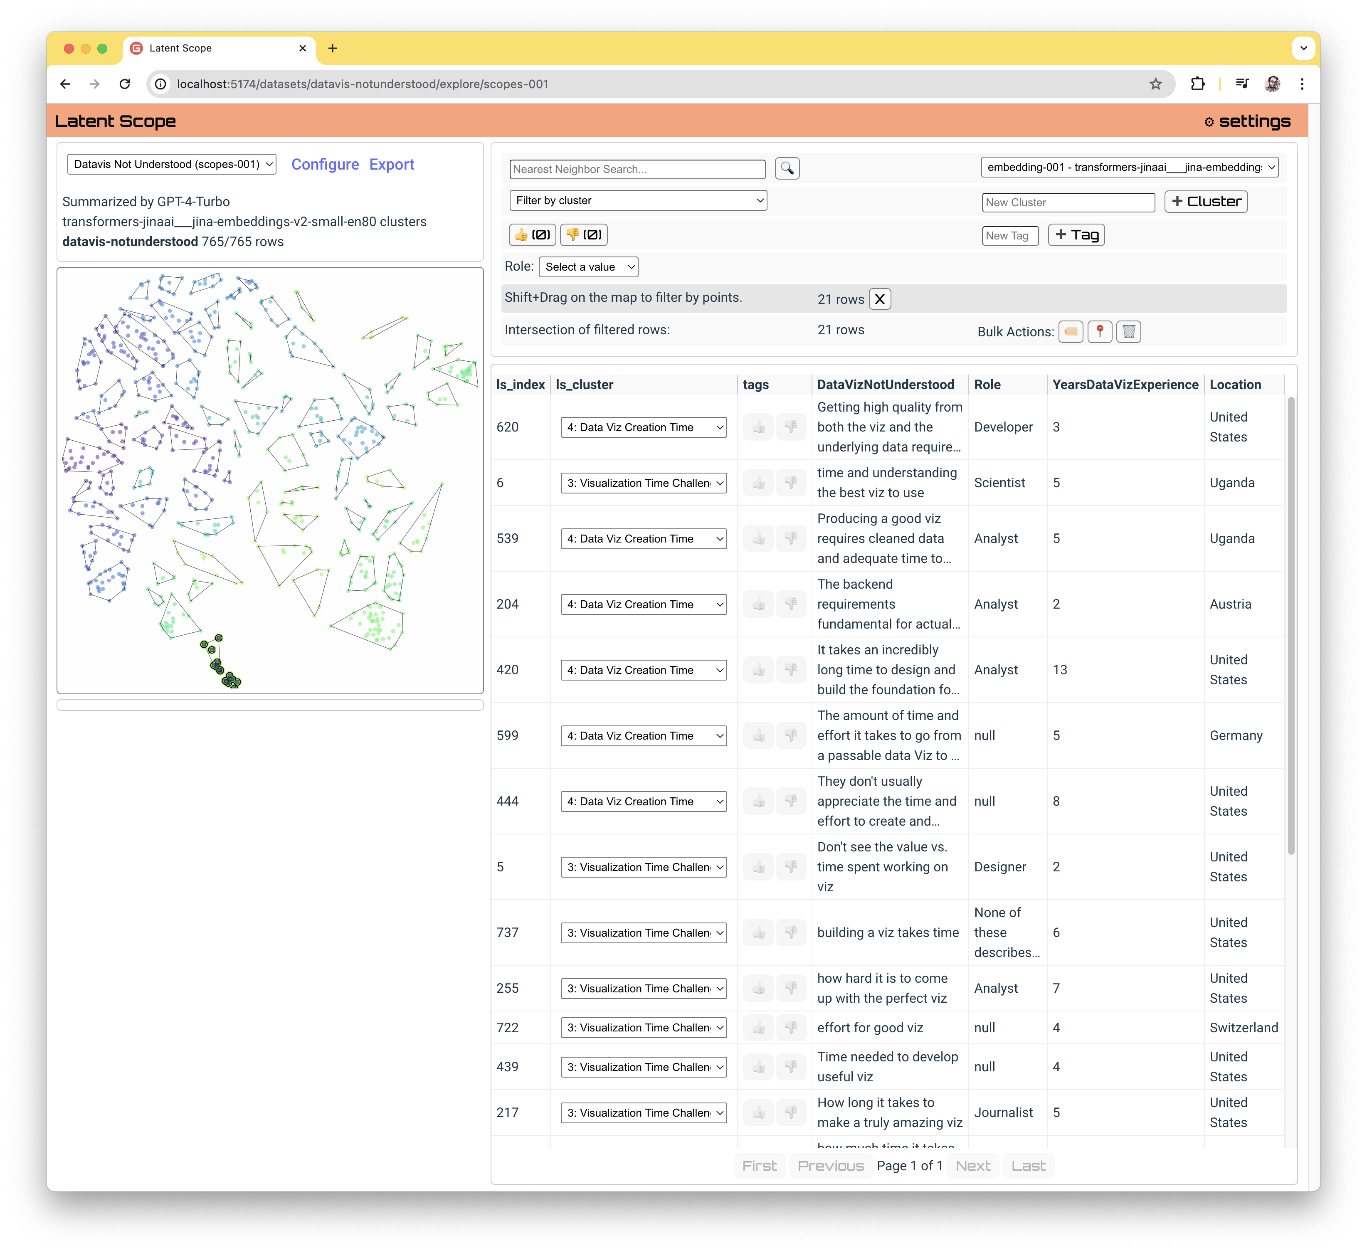The image size is (1367, 1253).
Task: Click the nearest neighbor search magnifier button
Action: coord(787,168)
